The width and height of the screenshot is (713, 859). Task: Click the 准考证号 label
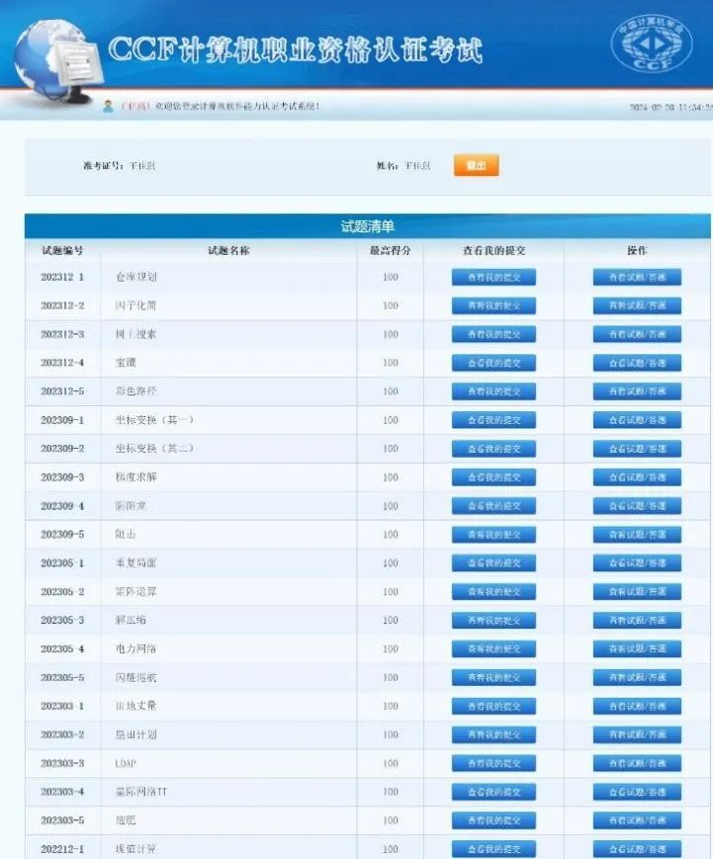(x=103, y=165)
